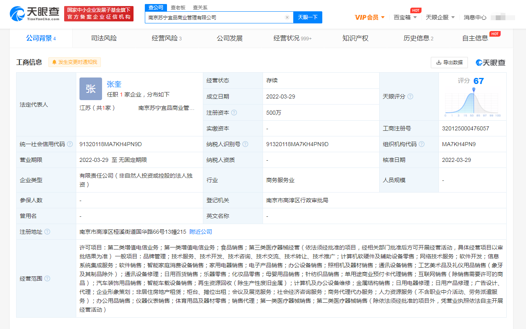This screenshot has width=526, height=329.
Task: Expand the VIP会员 dropdown
Action: pyautogui.click(x=369, y=17)
